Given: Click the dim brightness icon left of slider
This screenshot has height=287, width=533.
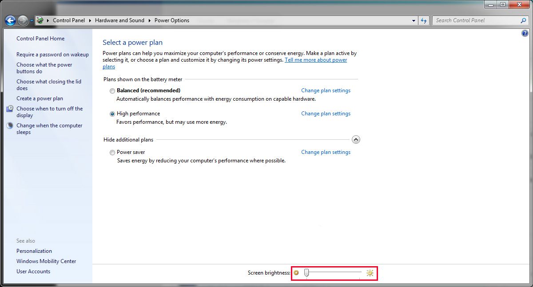Looking at the screenshot, I should click(296, 273).
